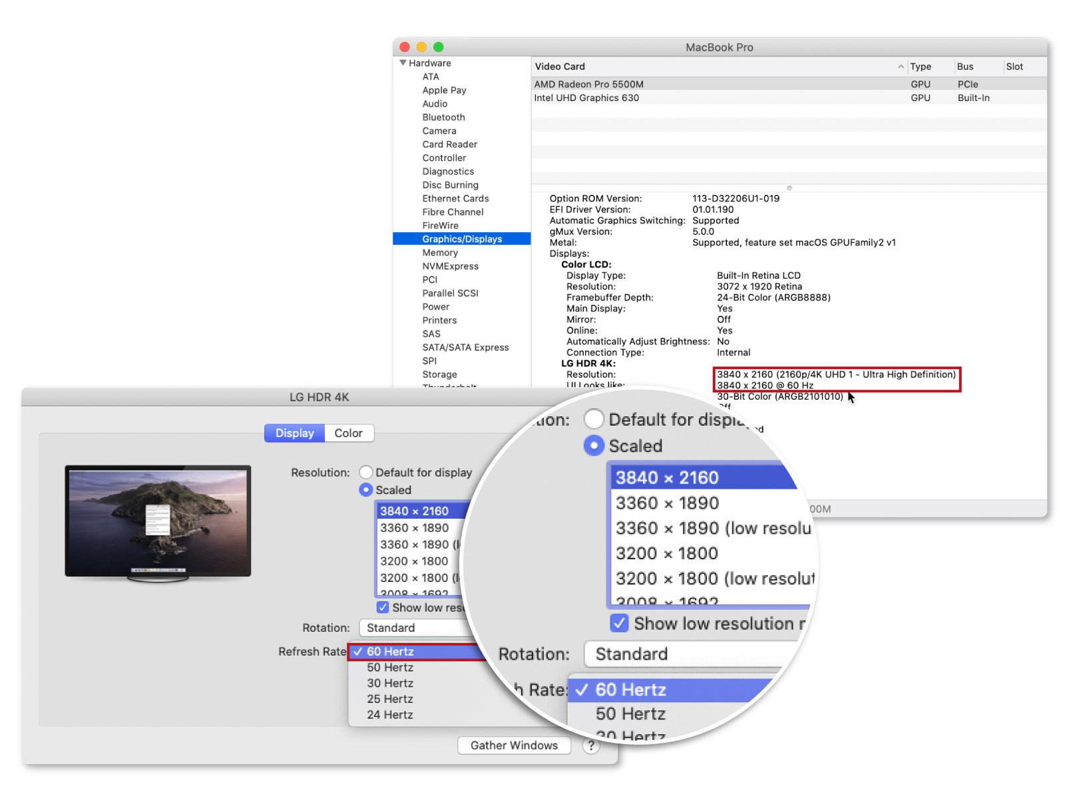Select Bluetooth in the sidebar list
This screenshot has width=1065, height=798.
click(x=443, y=118)
